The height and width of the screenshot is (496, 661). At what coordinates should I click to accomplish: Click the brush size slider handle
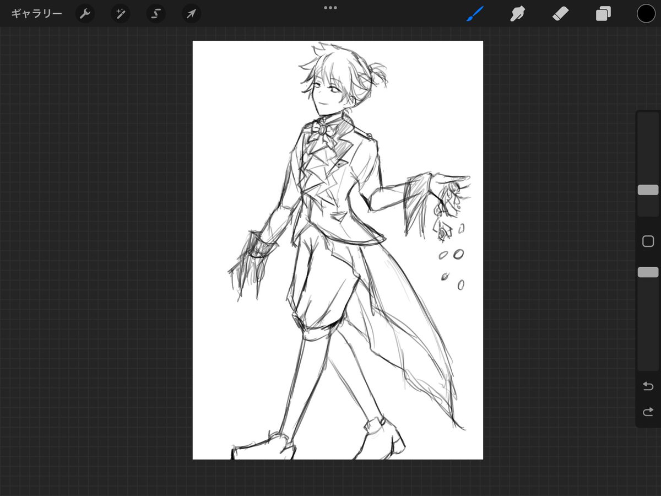click(648, 190)
